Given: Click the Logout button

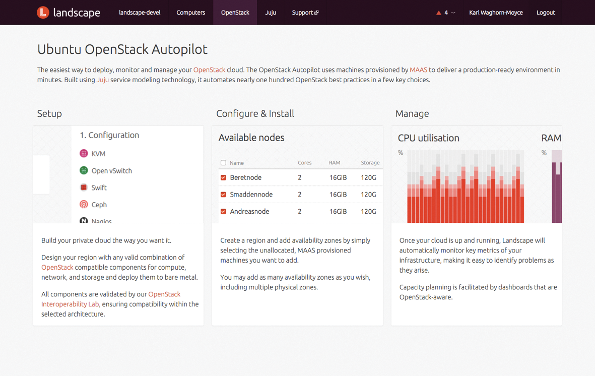Looking at the screenshot, I should pos(546,12).
